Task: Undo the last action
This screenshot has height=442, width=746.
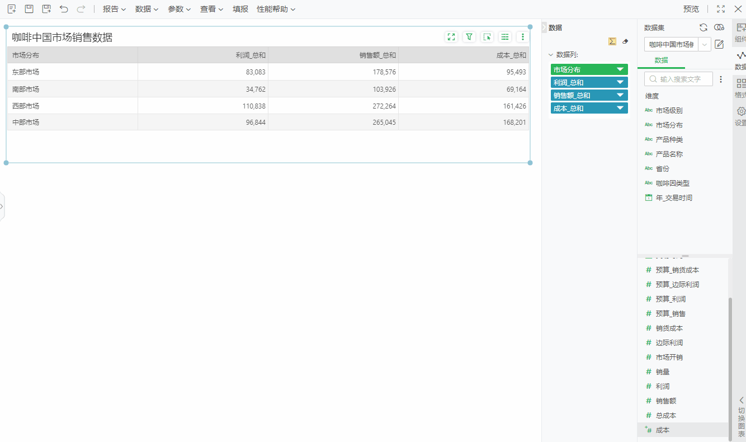Action: pos(64,9)
